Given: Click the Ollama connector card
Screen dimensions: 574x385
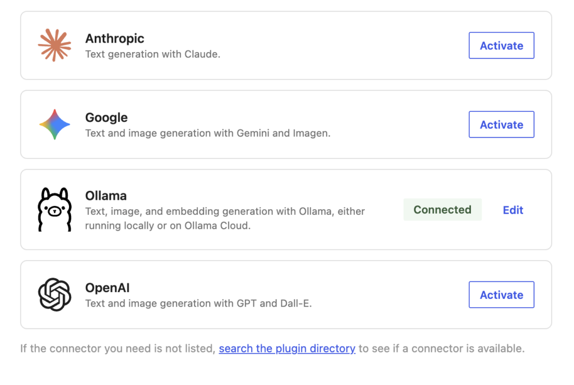Looking at the screenshot, I should [286, 210].
